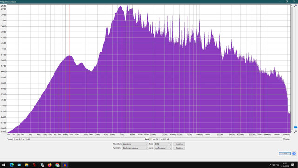Click the Cursor readout field

[79, 139]
